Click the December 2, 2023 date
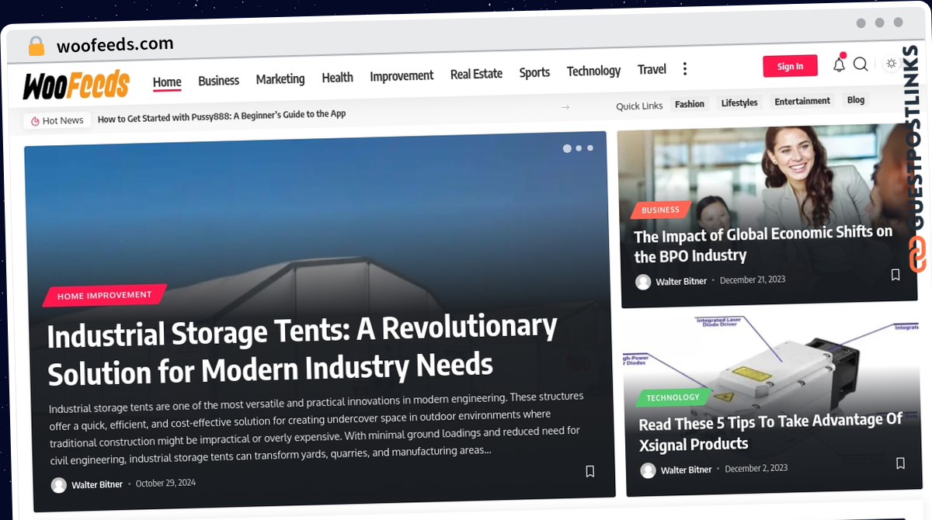 pos(756,468)
